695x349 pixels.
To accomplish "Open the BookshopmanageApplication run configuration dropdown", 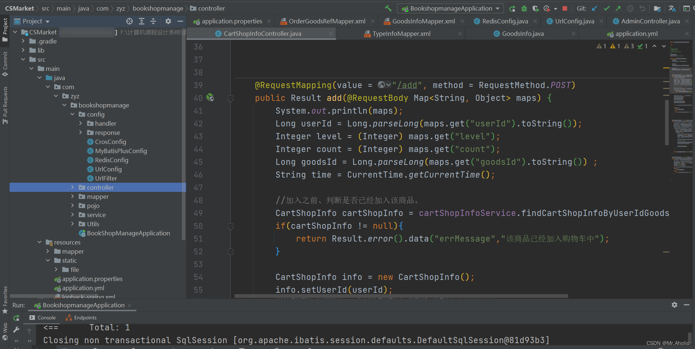I will pyautogui.click(x=451, y=8).
